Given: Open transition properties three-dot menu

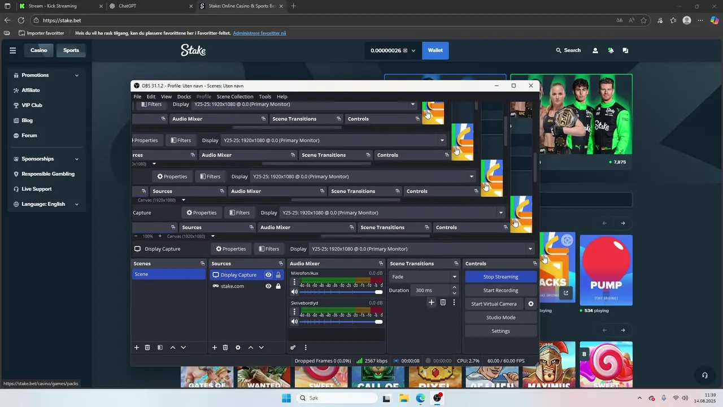Looking at the screenshot, I should pyautogui.click(x=454, y=302).
